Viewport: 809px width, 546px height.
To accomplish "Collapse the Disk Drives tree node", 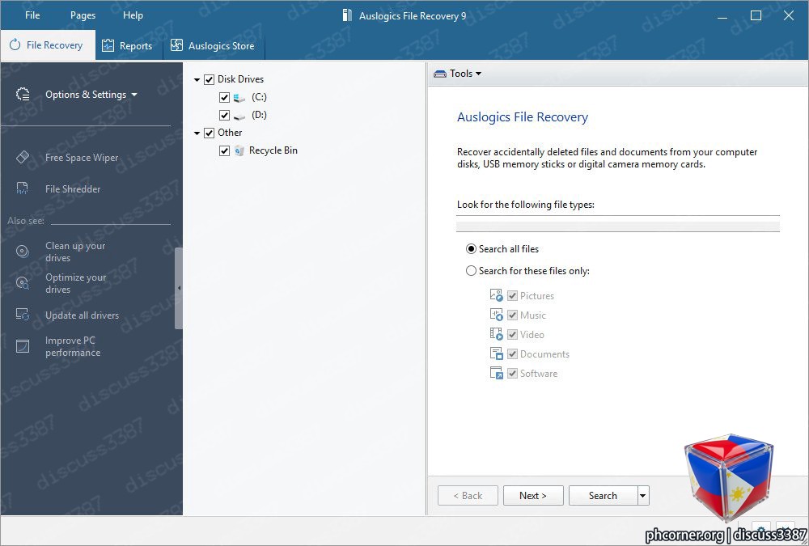I will (197, 80).
